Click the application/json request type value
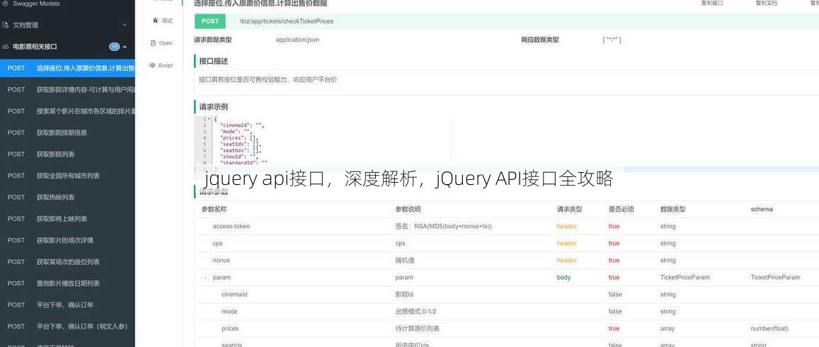 297,40
